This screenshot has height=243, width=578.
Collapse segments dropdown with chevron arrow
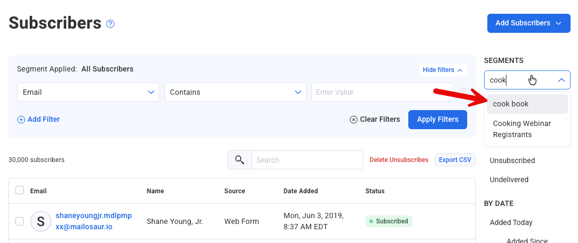(561, 80)
